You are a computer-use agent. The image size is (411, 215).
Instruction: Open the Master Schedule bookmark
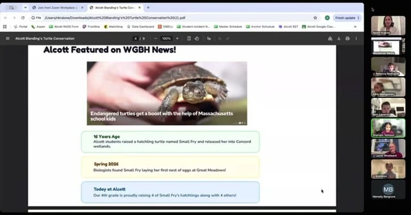click(x=228, y=27)
